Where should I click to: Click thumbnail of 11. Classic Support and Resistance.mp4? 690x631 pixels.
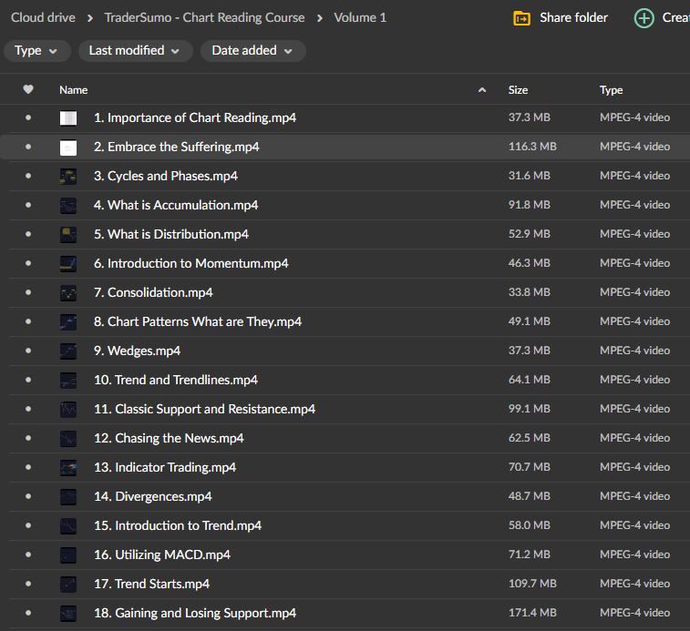pos(68,410)
